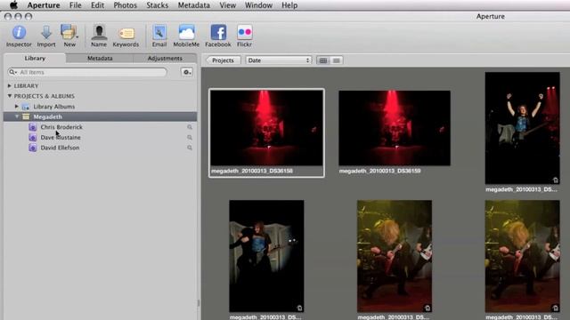This screenshot has height=320, width=570.
Task: Switch to the Adjustments tab
Action: pyautogui.click(x=165, y=59)
